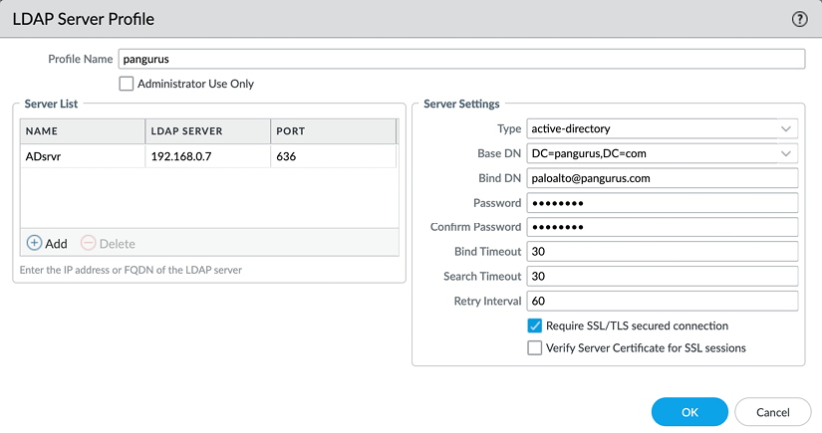Focus the Confirm Password field

click(x=663, y=227)
